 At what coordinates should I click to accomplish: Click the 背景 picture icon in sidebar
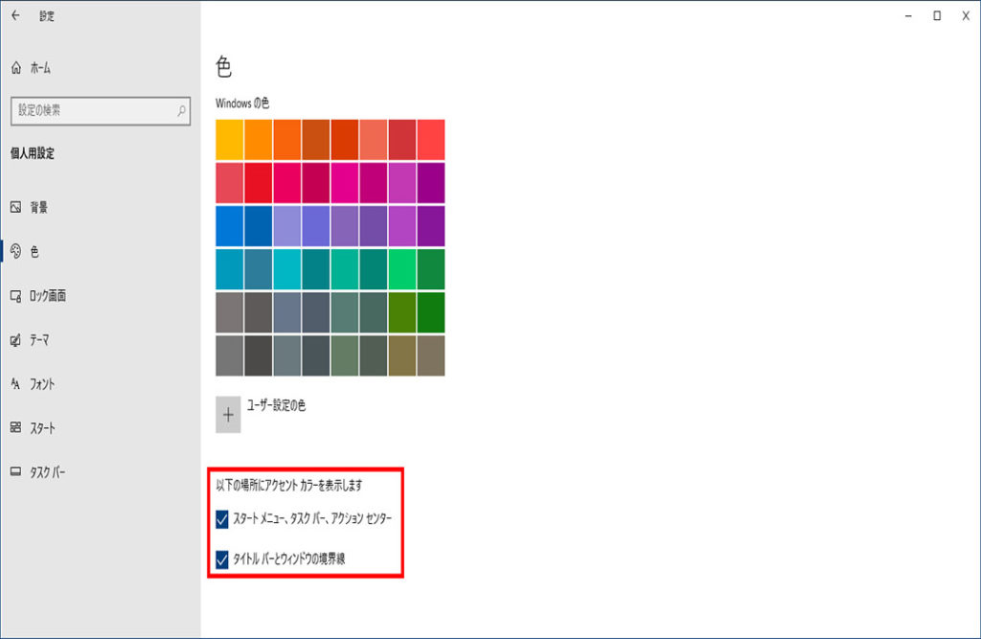tap(16, 207)
